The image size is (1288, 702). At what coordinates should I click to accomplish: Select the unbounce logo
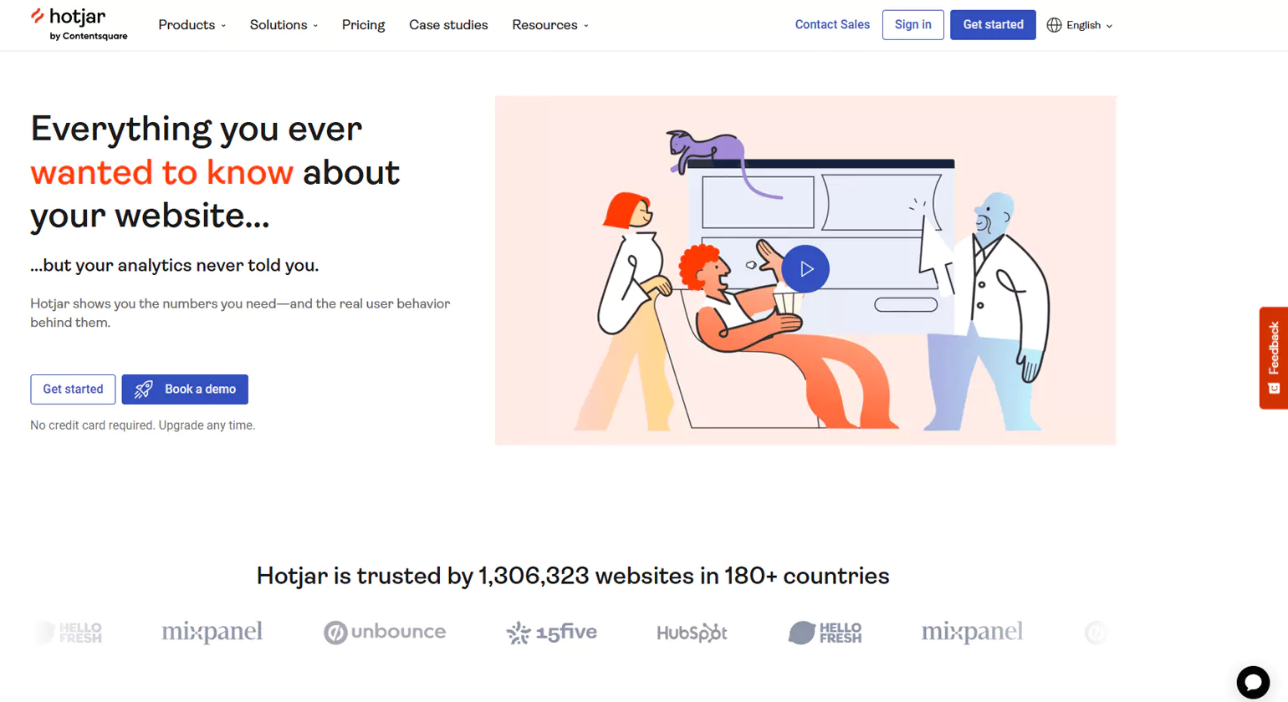384,632
